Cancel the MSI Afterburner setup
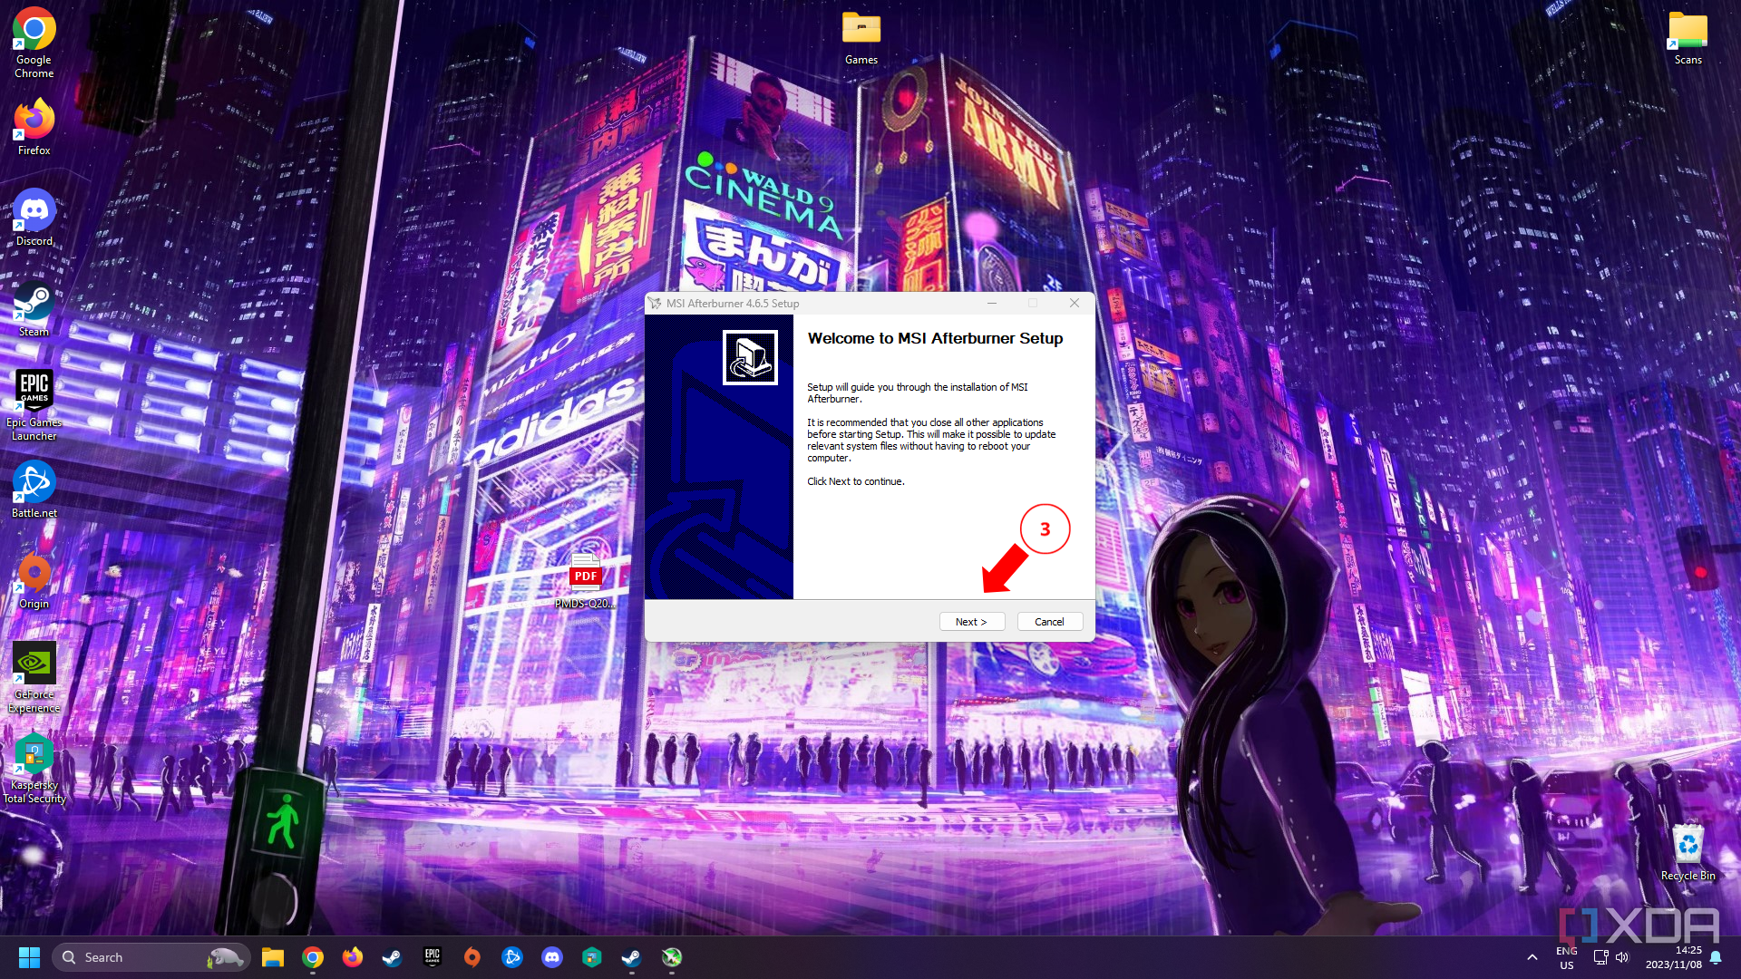 coord(1049,622)
